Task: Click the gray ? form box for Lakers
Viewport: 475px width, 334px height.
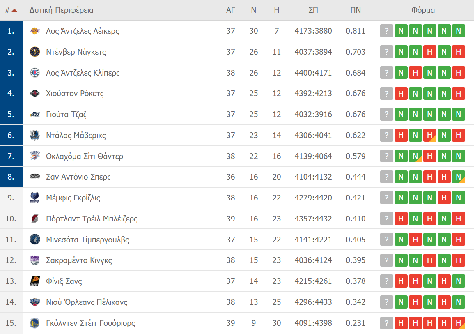Action: 386,31
